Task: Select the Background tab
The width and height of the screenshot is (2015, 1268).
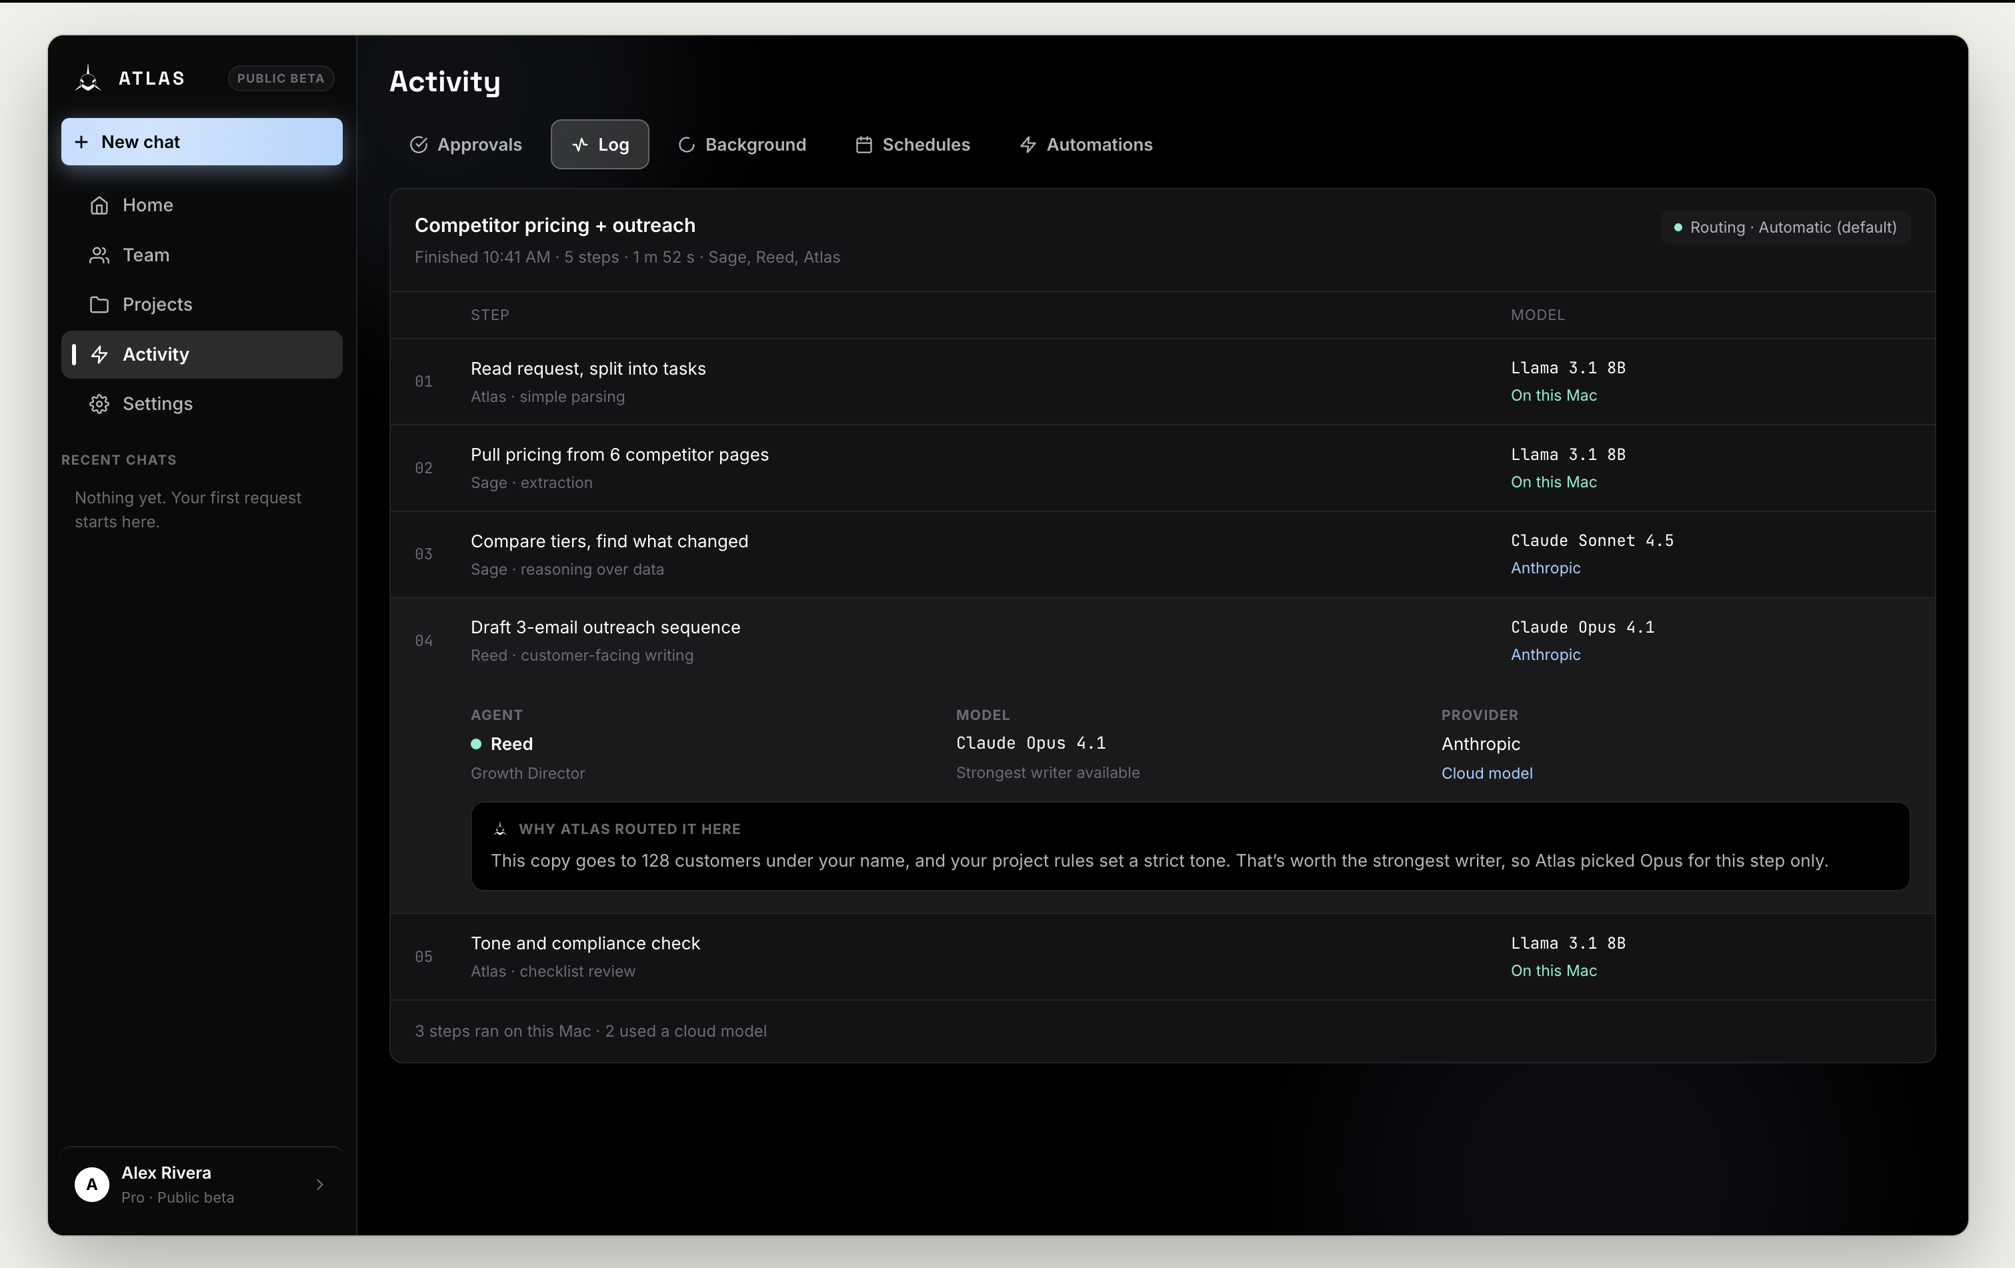Action: click(741, 145)
